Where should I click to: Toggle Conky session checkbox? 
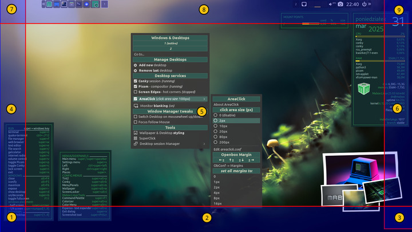coord(135,81)
